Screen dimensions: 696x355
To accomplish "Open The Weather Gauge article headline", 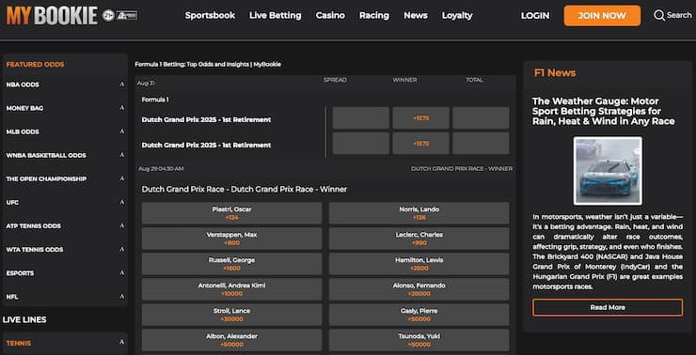I will pyautogui.click(x=604, y=111).
